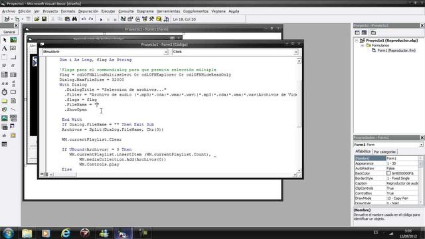Switch to Full Module View in code window
Image resolution: width=425 pixels, height=239 pixels.
coord(46,174)
